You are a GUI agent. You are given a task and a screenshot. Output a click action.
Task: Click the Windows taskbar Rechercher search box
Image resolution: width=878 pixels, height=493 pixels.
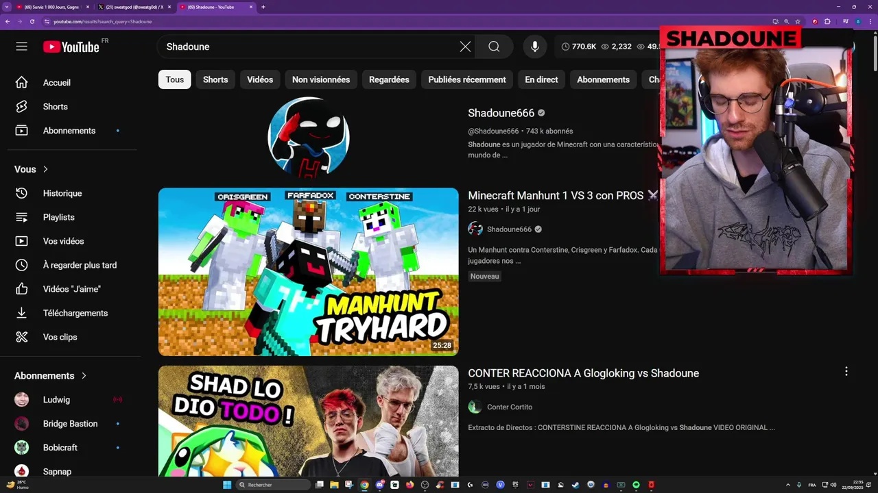point(273,485)
